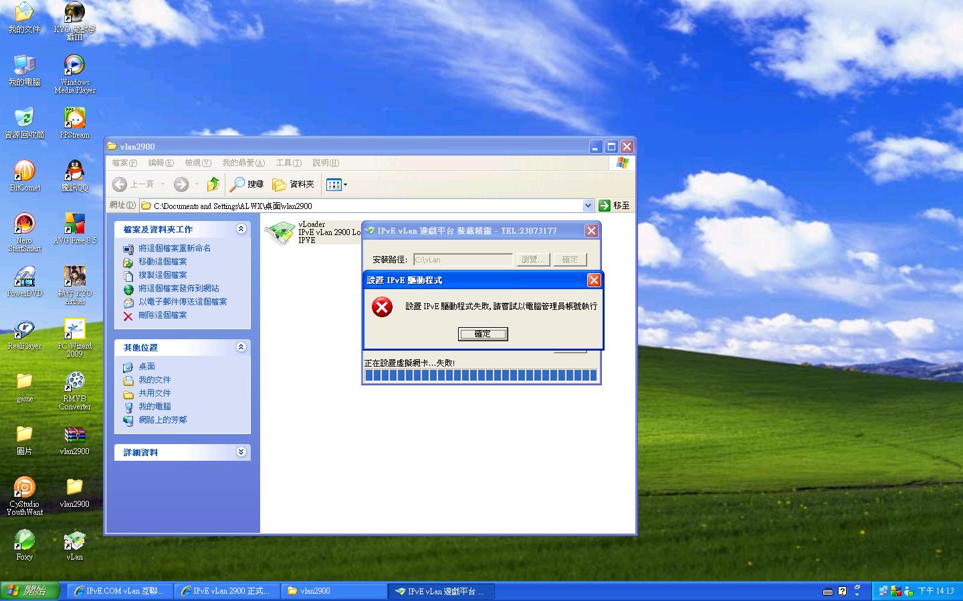Screen dimensions: 963x601
Task: Click the 搜尋 search toolbar button
Action: [247, 184]
